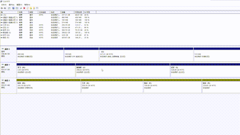Sort by the 状态 column header
Viewport: 240px width, 135px height.
[55, 12]
